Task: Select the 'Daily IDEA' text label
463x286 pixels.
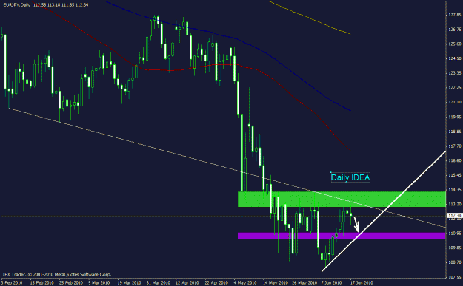Action: pos(350,177)
